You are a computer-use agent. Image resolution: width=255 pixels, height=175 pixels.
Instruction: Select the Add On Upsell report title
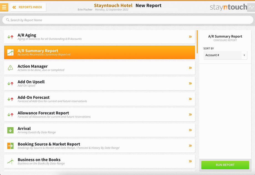point(31,82)
